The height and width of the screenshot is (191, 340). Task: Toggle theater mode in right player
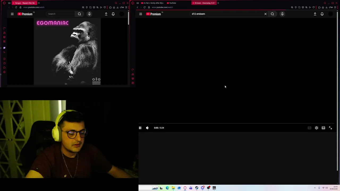click(x=323, y=128)
